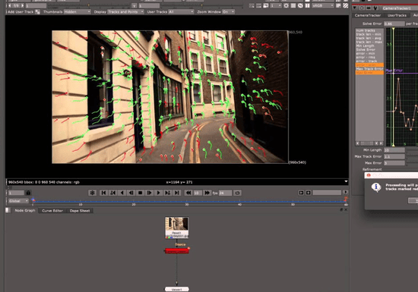Stop playback
Viewport: 418px width, 292px height.
coord(141,193)
